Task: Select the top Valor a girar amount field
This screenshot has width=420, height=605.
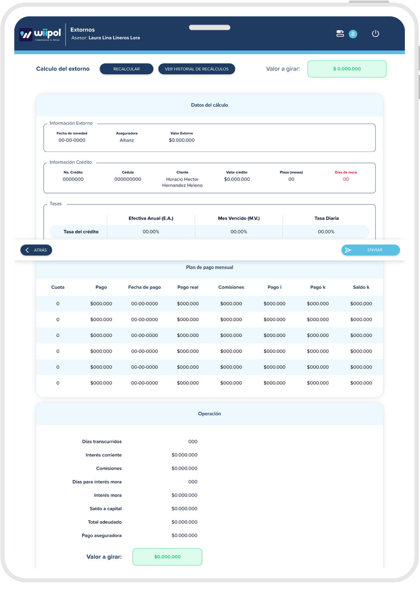Action: [347, 69]
